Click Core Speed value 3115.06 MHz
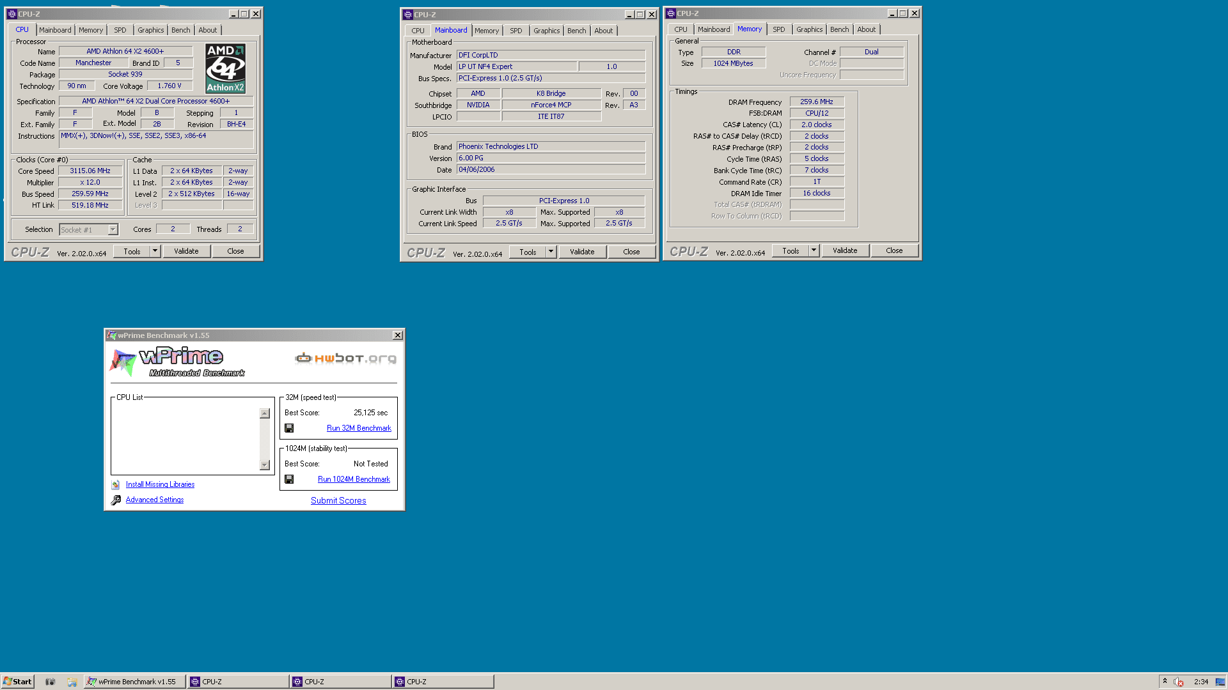The image size is (1228, 690). click(90, 171)
